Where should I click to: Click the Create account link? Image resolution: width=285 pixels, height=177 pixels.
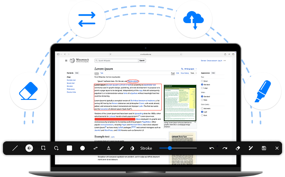pyautogui.click(x=211, y=61)
